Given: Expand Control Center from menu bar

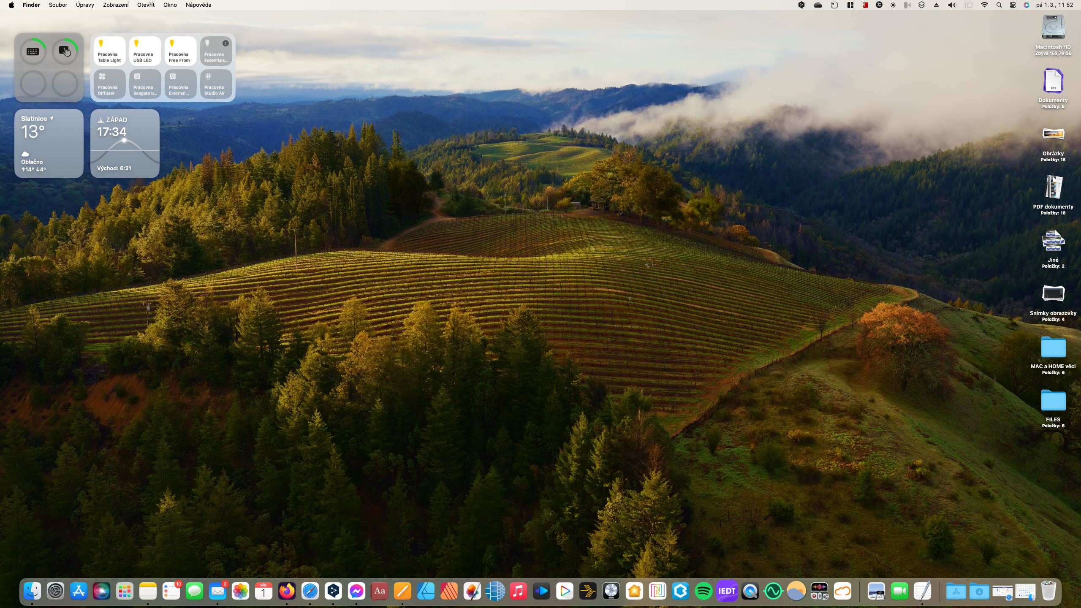Looking at the screenshot, I should point(1013,5).
